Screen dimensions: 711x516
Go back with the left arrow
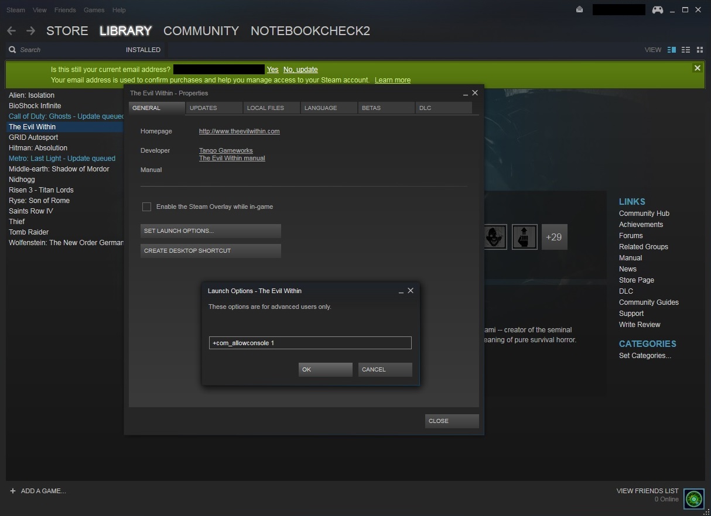(12, 30)
